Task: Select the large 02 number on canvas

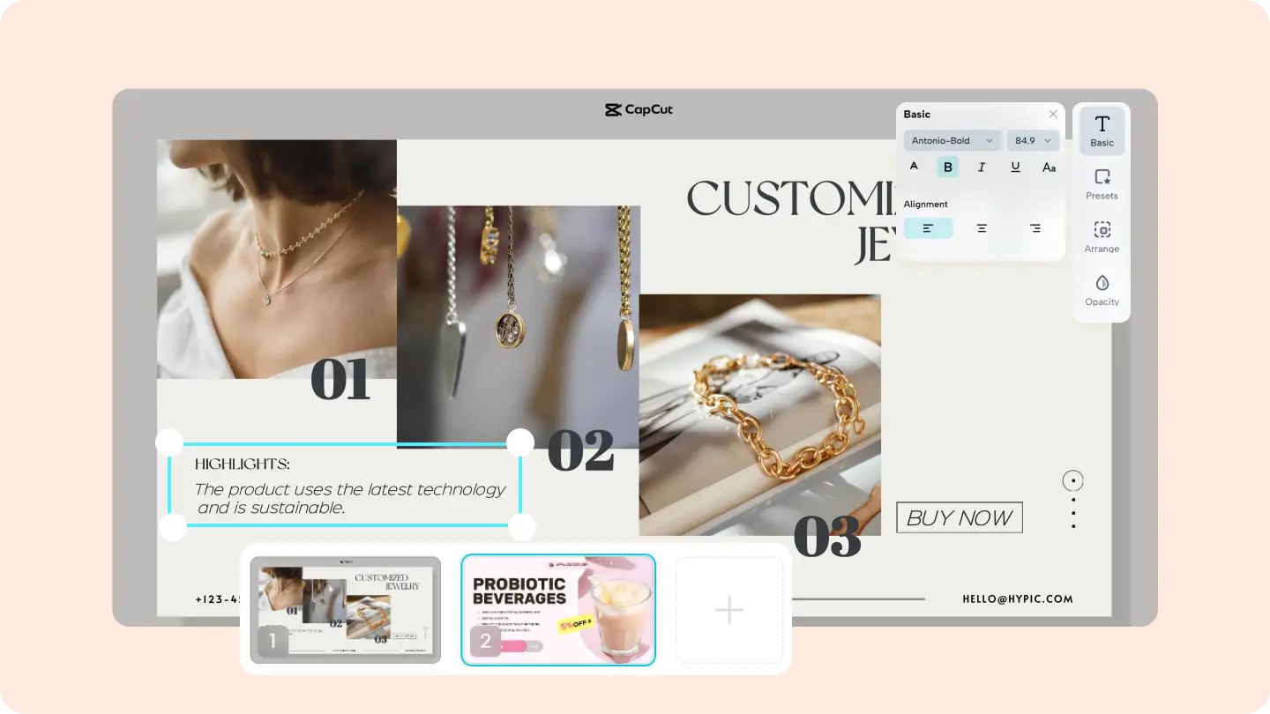Action: (x=580, y=450)
